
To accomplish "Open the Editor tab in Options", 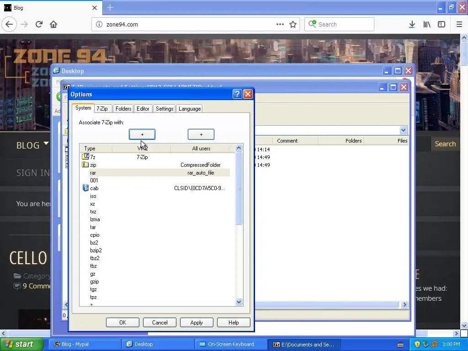I will [143, 109].
